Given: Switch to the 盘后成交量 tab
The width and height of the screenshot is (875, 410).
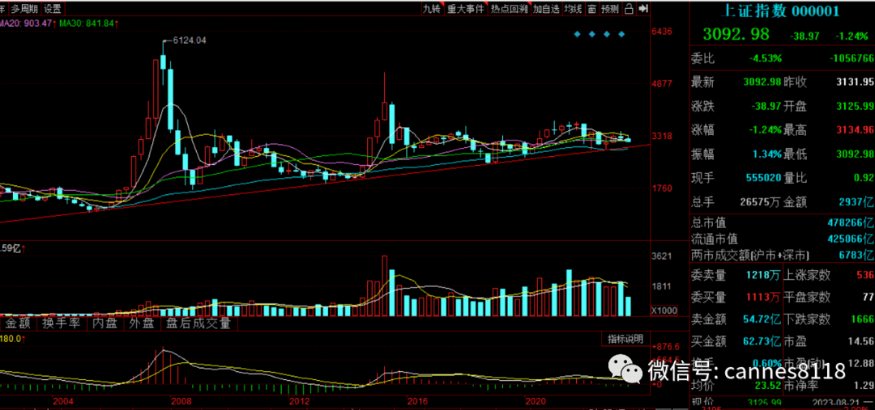Looking at the screenshot, I should click(199, 323).
